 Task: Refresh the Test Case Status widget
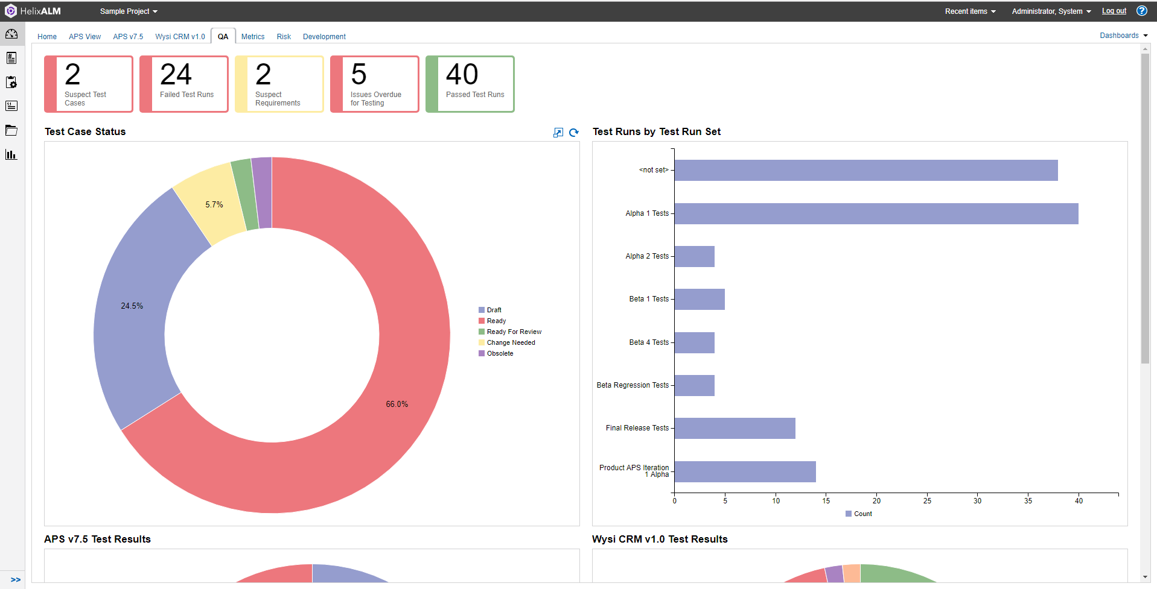pos(574,133)
